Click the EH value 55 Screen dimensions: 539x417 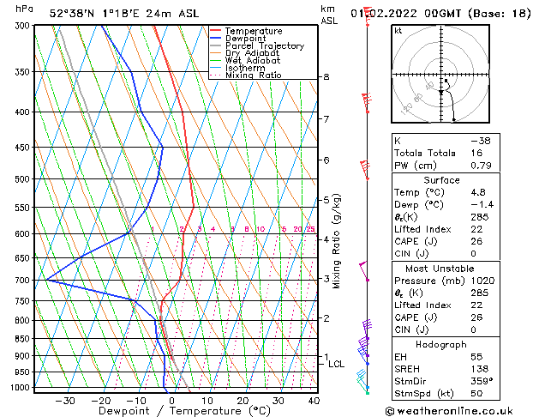coord(476,357)
